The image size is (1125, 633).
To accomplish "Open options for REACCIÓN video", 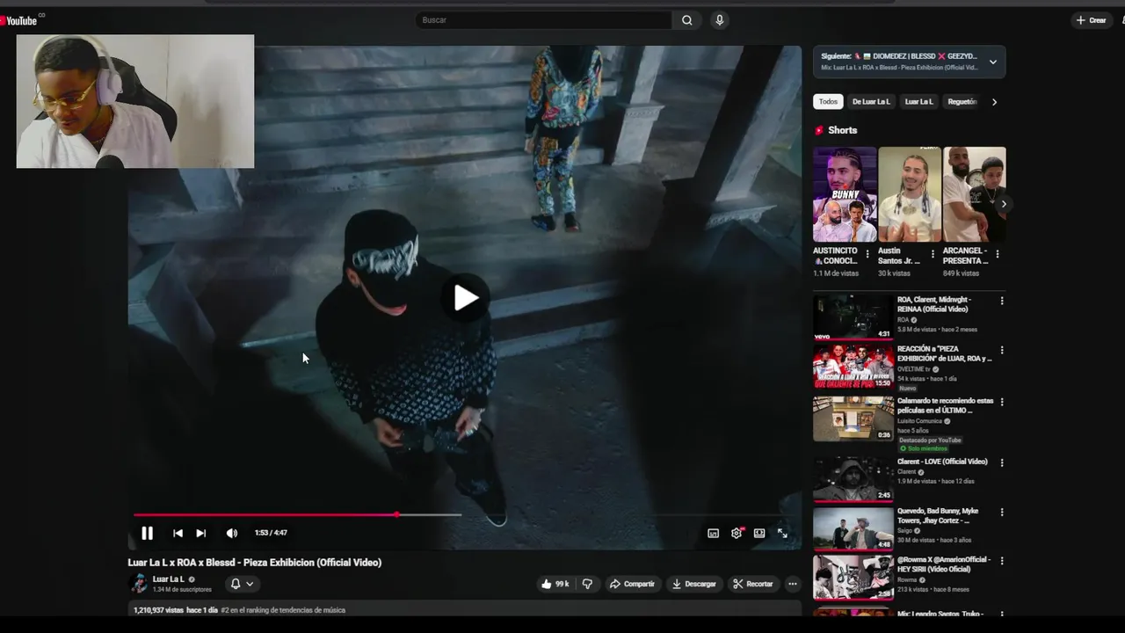I will pyautogui.click(x=1002, y=350).
